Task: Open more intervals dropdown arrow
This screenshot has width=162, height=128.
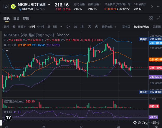Action: pos(61,27)
